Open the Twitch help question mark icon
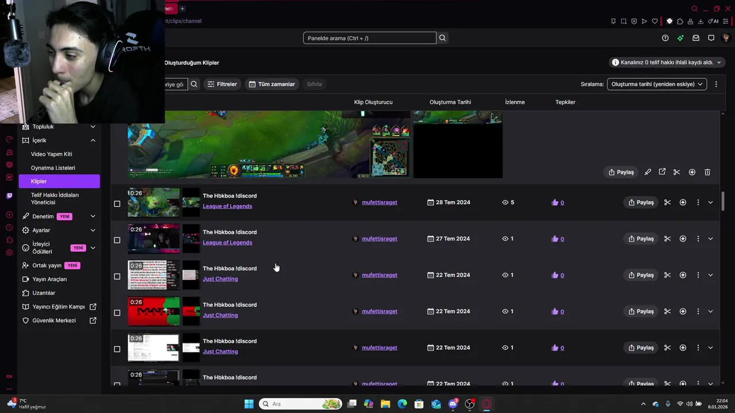This screenshot has height=413, width=735. click(x=666, y=38)
